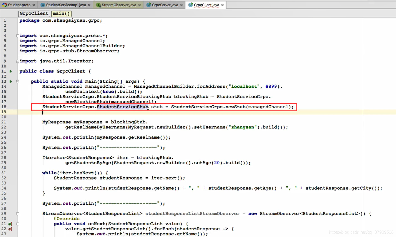Close the StudentServiceImpl.java tab
Viewport: 396px width, 237px height.
pyautogui.click(x=89, y=5)
